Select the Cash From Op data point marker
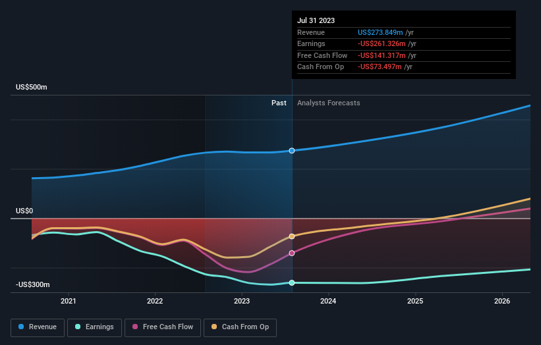This screenshot has width=541, height=345. pyautogui.click(x=292, y=236)
